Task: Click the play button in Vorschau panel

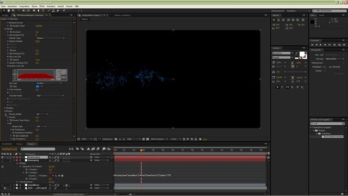Action: click(x=320, y=45)
